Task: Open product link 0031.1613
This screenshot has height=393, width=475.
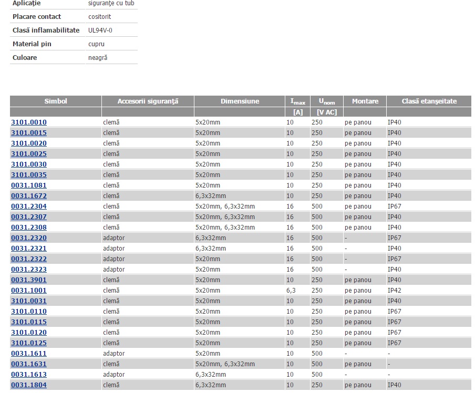Action: click(x=29, y=375)
